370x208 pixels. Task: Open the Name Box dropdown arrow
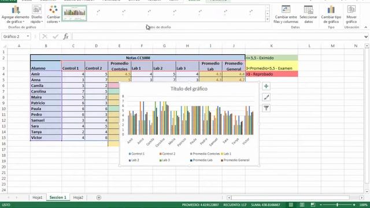[x=28, y=36]
